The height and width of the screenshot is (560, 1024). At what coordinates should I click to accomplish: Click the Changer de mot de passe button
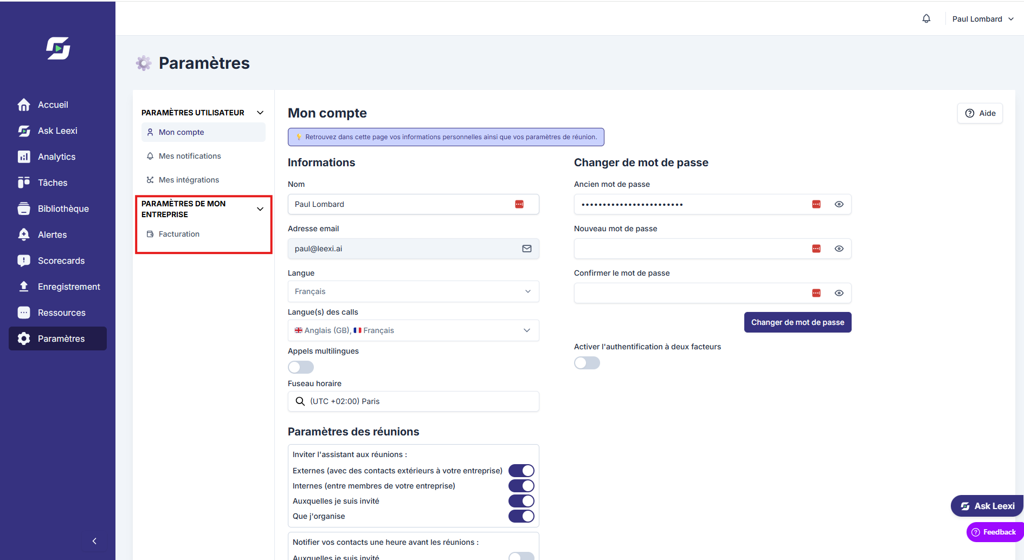point(798,322)
